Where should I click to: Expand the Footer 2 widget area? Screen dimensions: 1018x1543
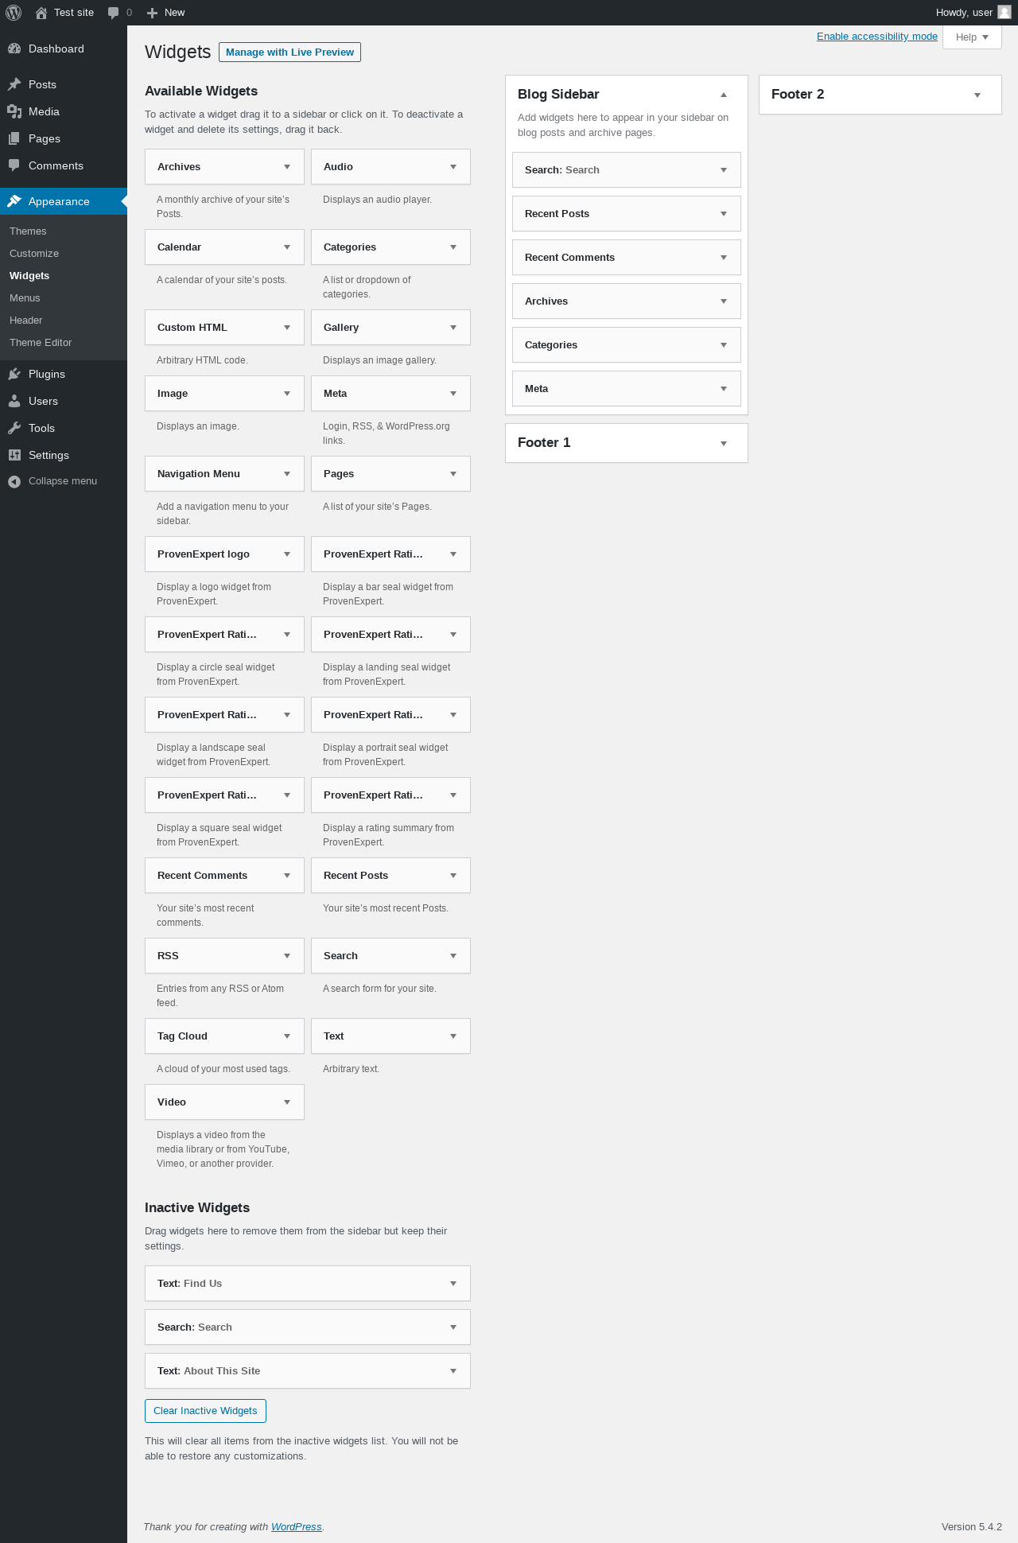pyautogui.click(x=977, y=95)
